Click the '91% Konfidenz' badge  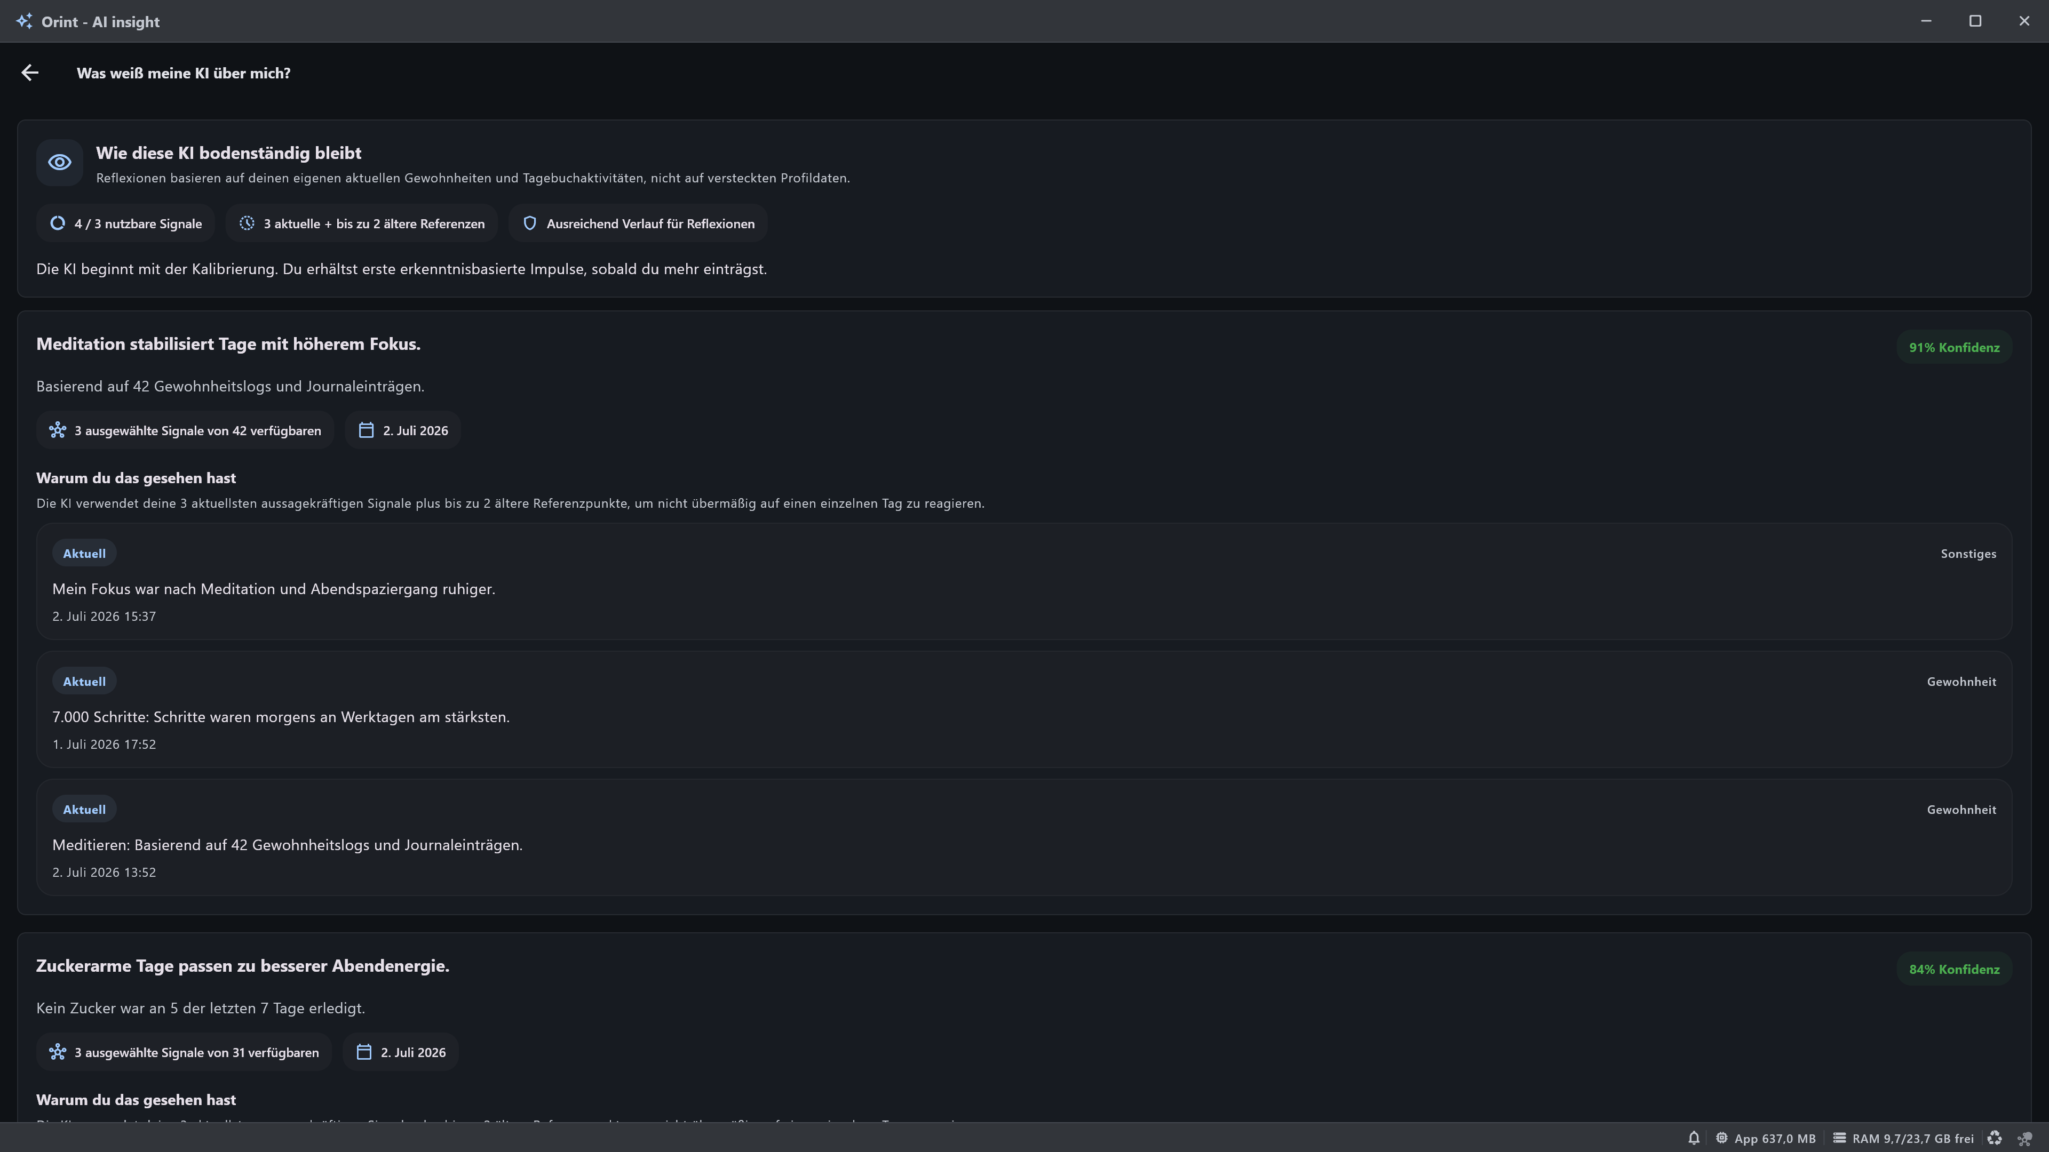coord(1953,347)
